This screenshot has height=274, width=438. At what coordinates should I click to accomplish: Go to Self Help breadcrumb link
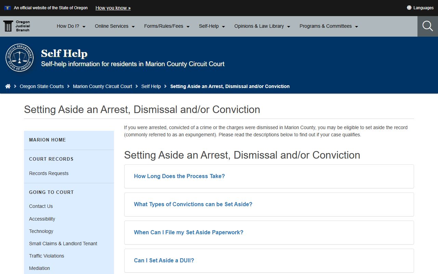[x=151, y=86]
